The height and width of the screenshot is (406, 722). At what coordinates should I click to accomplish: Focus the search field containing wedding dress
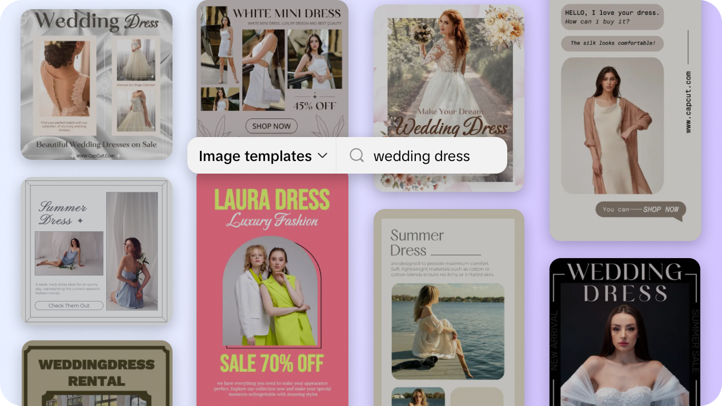click(x=422, y=156)
